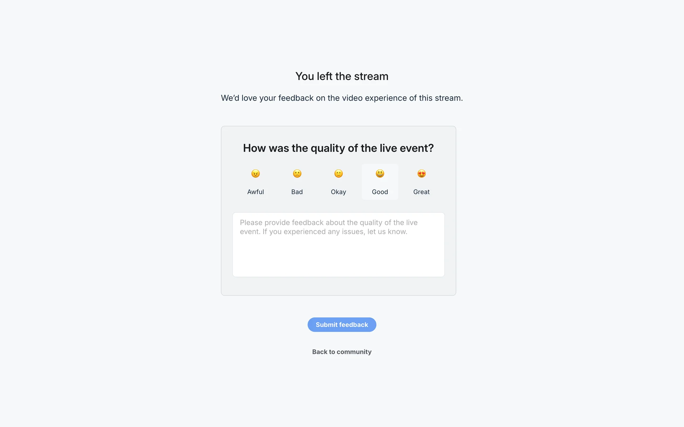Select the angry Awful emoji face
This screenshot has width=684, height=427.
255,174
